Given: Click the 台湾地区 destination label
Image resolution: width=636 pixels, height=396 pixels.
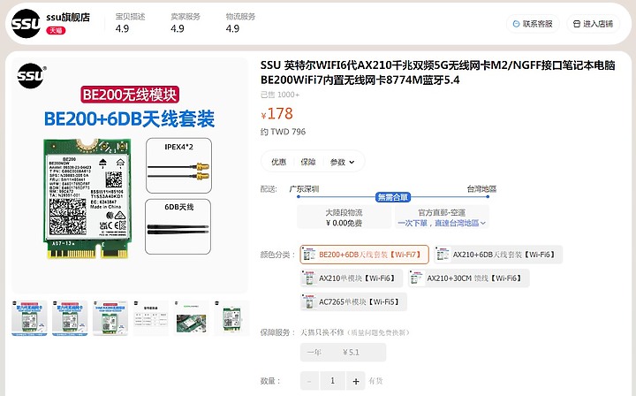Looking at the screenshot, I should click(481, 188).
